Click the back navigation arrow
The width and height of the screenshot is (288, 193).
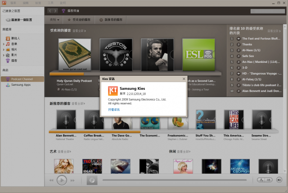point(50,11)
